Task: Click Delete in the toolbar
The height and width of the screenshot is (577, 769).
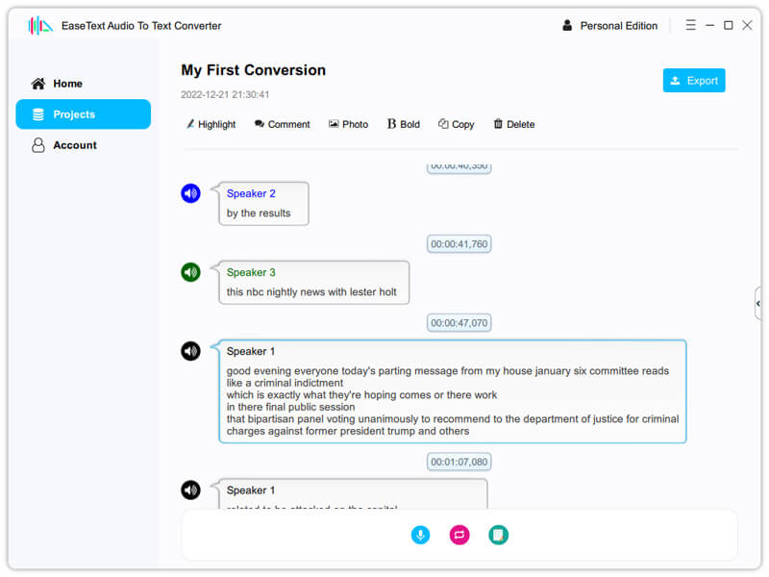Action: 514,124
